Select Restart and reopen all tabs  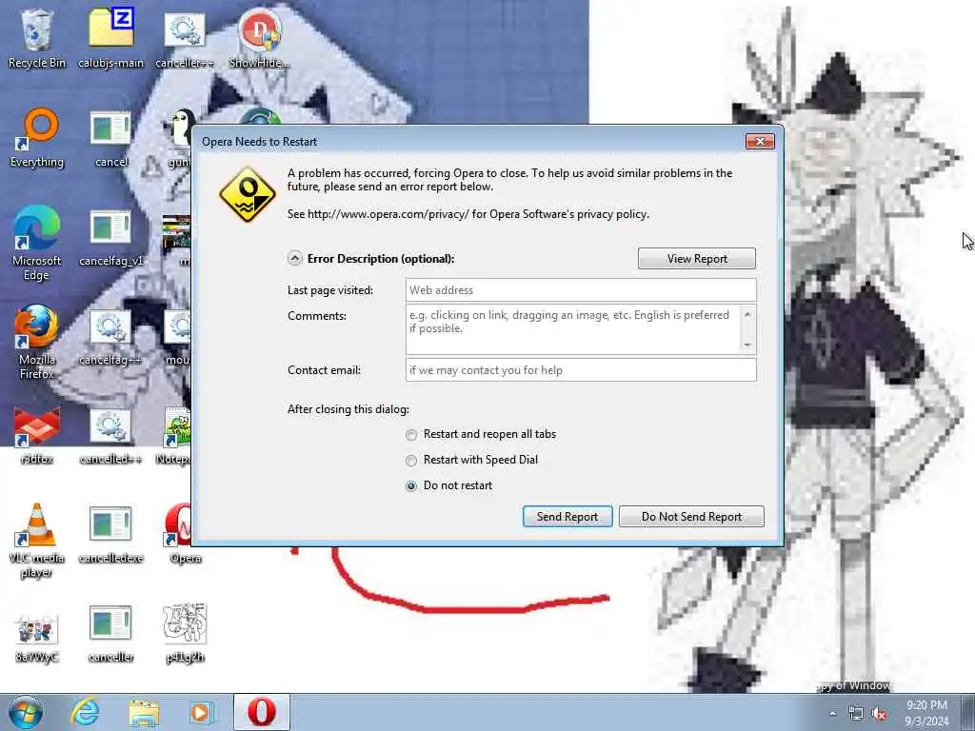coord(482,434)
